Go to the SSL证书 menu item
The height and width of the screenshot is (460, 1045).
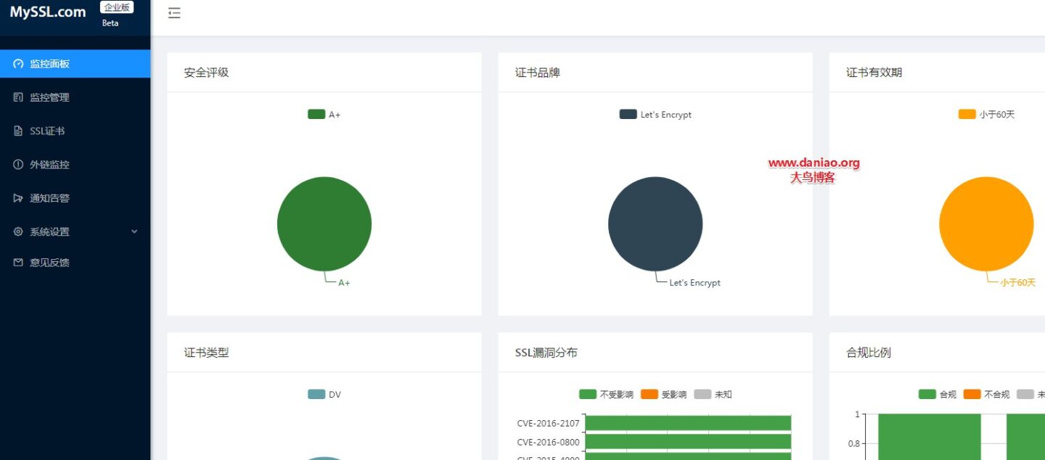pyautogui.click(x=75, y=131)
